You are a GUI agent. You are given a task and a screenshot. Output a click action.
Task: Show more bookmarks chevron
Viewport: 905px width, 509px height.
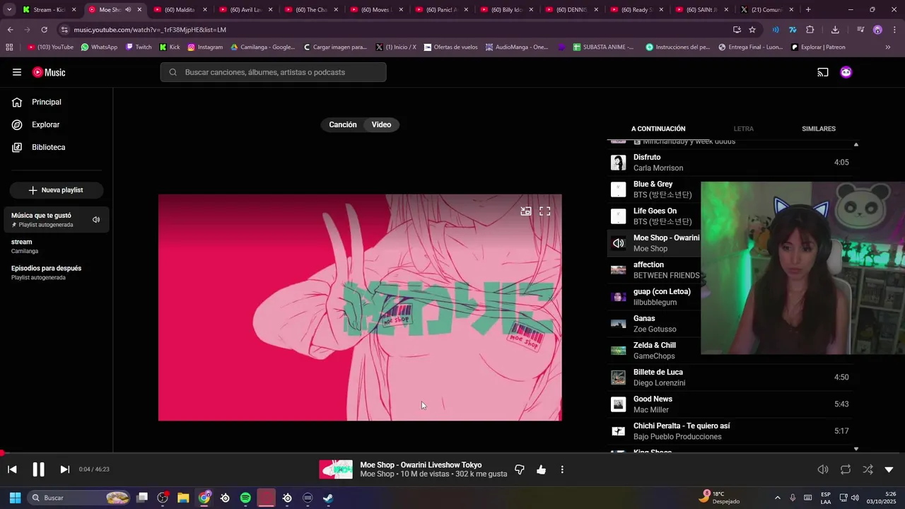pyautogui.click(x=888, y=47)
